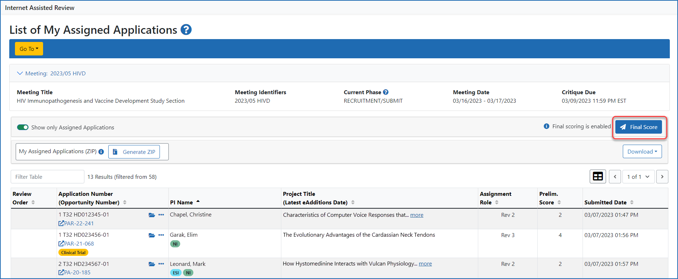This screenshot has height=279, width=678.
Task: Click critique due date 03/09/2023 11:59 PM EST
Action: [594, 101]
